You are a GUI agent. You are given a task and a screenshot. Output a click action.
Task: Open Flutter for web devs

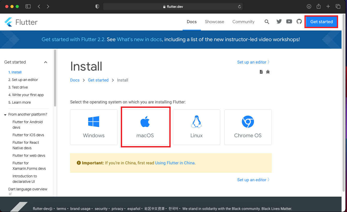pos(29,155)
